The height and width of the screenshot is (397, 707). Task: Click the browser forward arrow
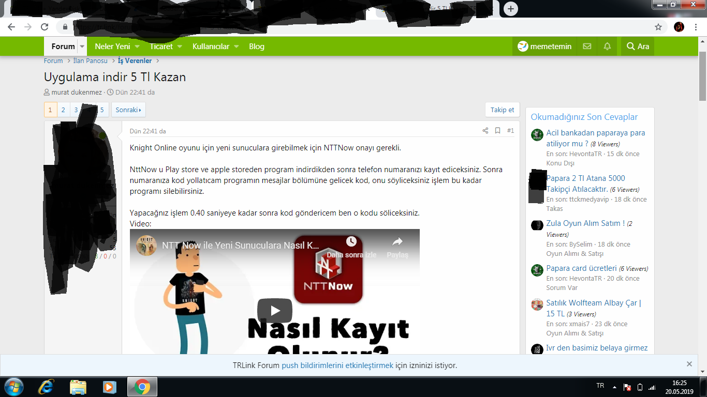pyautogui.click(x=28, y=27)
